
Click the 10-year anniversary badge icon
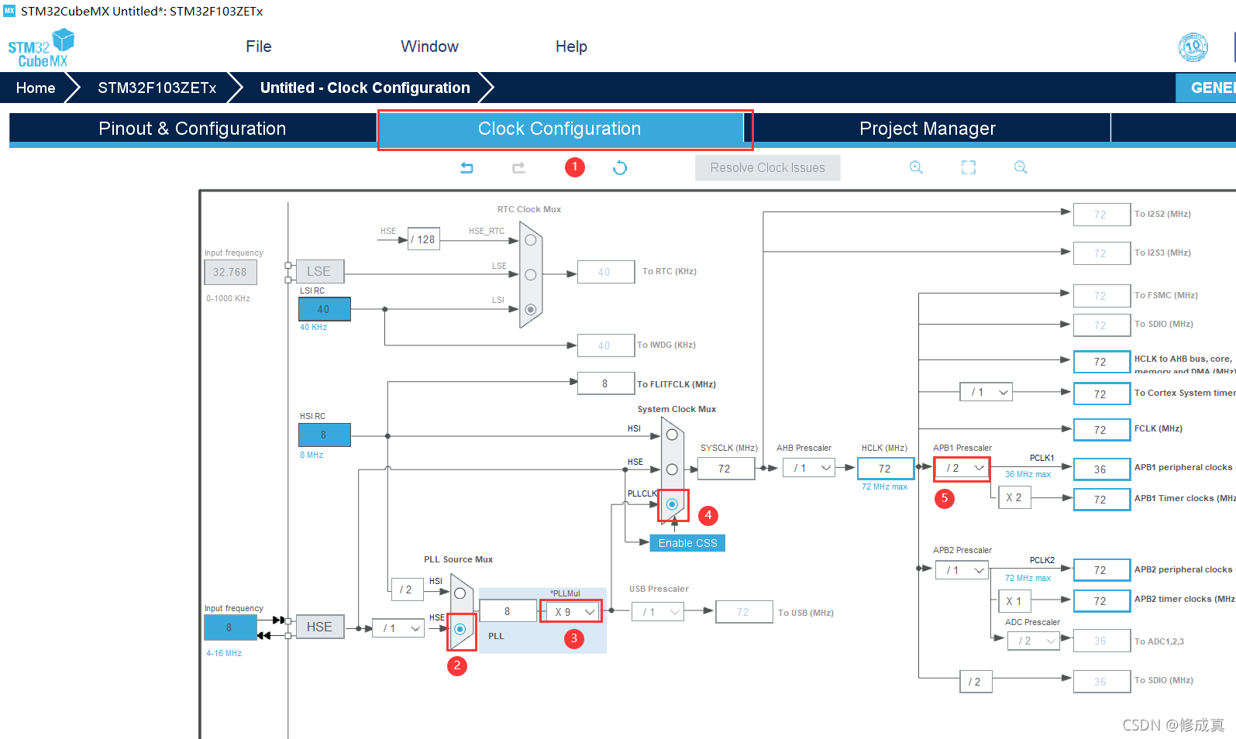pos(1193,47)
